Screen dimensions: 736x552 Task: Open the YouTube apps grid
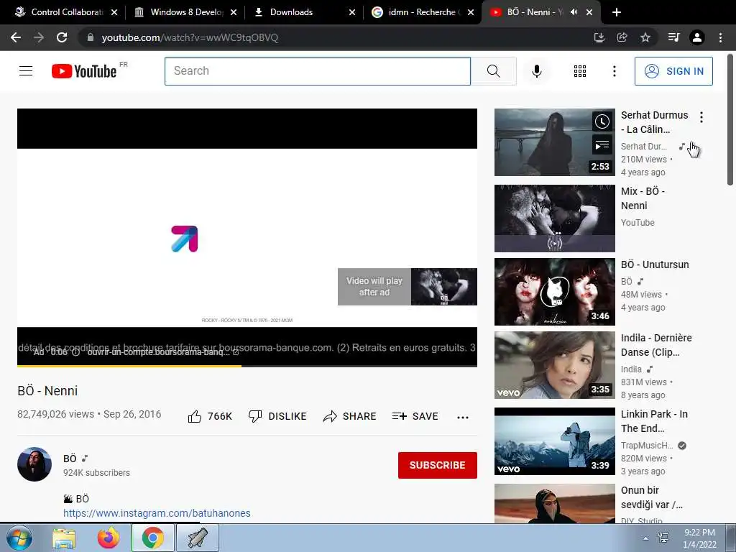[580, 71]
